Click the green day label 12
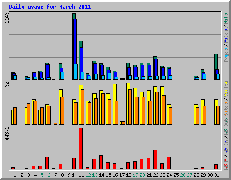This screenshot has height=180, width=231. click(x=88, y=175)
